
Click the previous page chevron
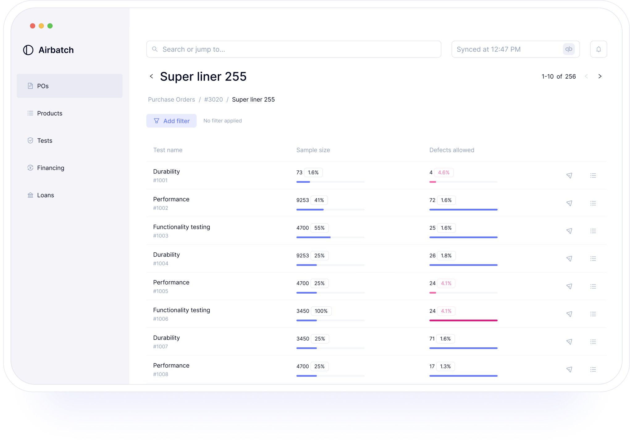point(586,76)
